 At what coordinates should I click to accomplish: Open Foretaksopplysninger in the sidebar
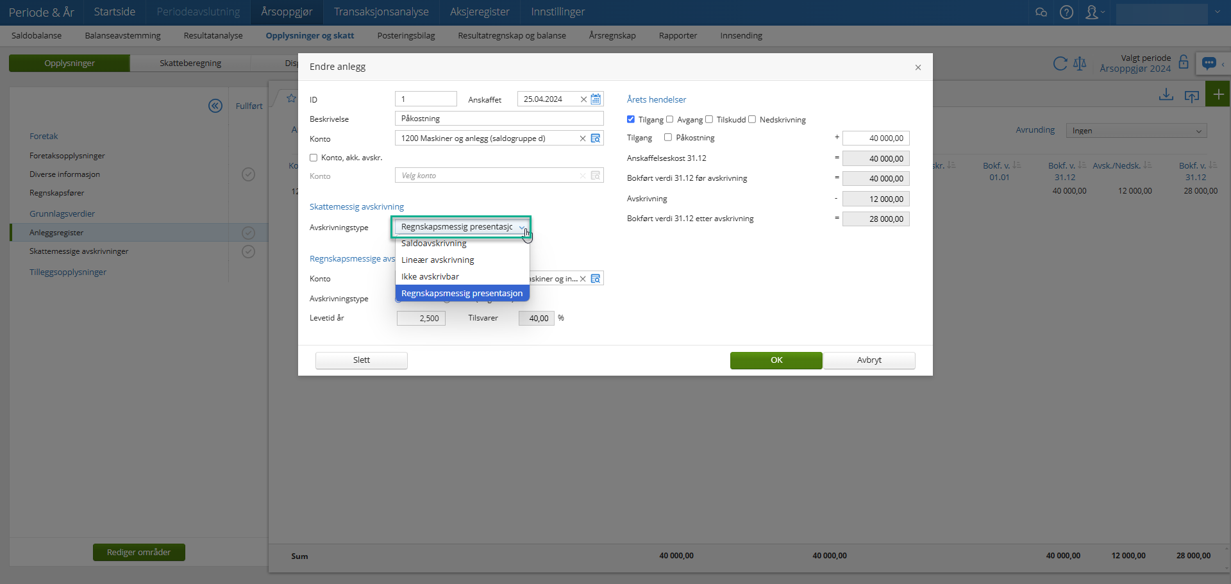point(67,156)
